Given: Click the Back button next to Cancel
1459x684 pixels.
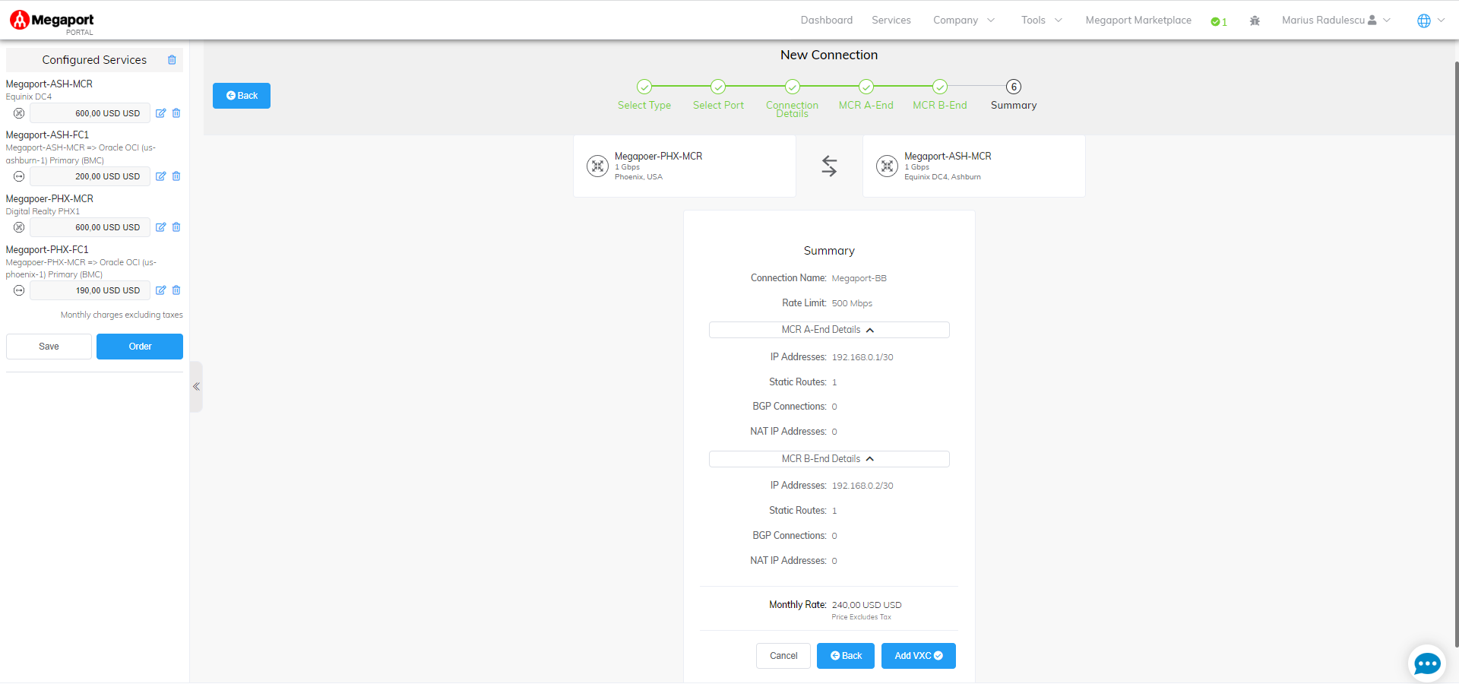Looking at the screenshot, I should coord(846,656).
